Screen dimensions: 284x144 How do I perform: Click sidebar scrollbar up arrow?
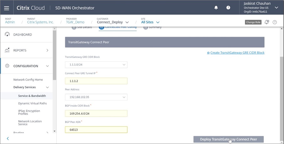coord(55,28)
